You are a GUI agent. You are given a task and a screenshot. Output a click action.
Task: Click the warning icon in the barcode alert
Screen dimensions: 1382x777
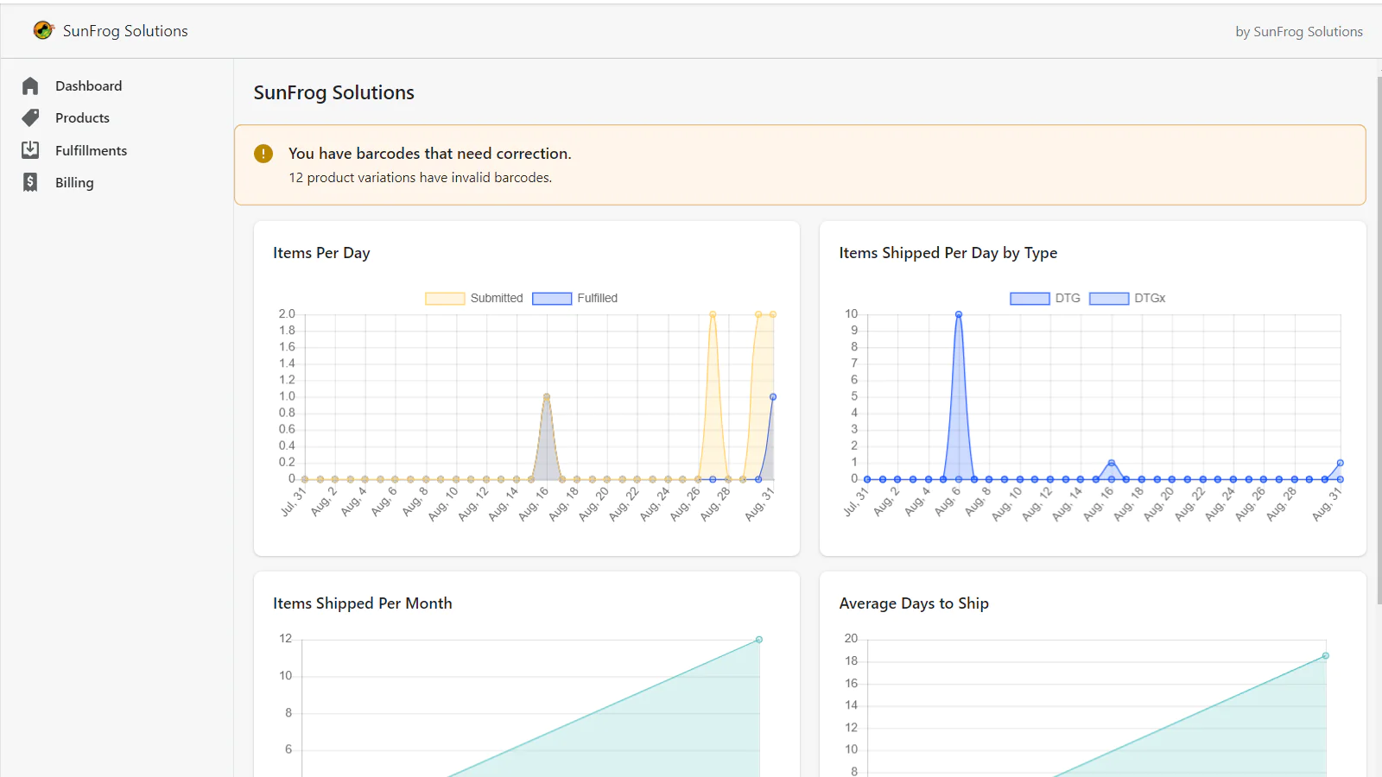[x=263, y=153]
